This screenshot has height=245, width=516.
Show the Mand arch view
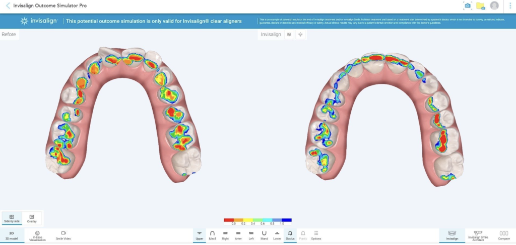pyautogui.click(x=264, y=235)
